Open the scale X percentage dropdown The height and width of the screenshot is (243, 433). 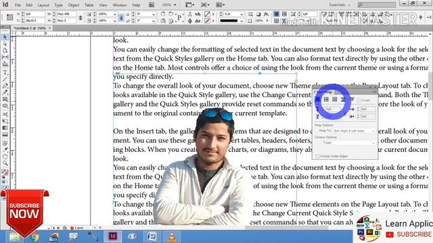(115, 14)
